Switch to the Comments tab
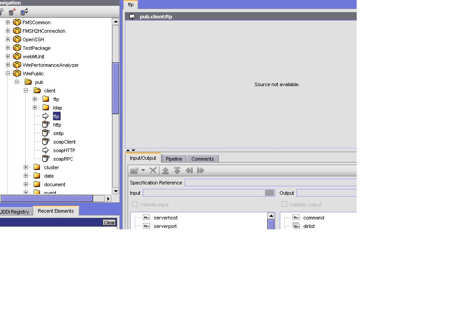This screenshot has width=460, height=333. [x=203, y=158]
